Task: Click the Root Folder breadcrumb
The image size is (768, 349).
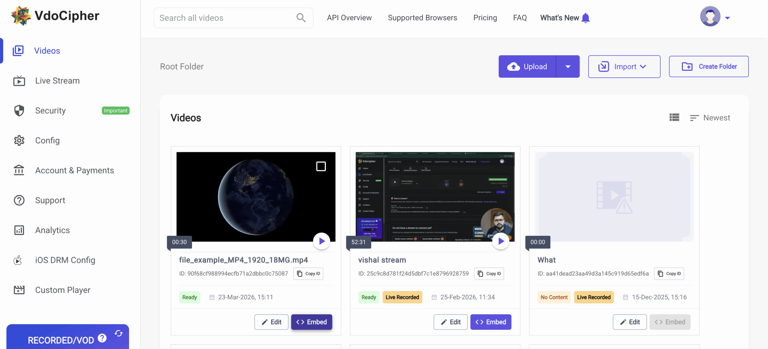Action: click(x=182, y=66)
